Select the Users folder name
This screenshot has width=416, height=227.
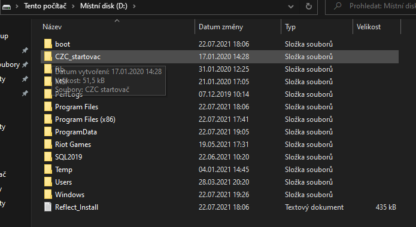63,182
